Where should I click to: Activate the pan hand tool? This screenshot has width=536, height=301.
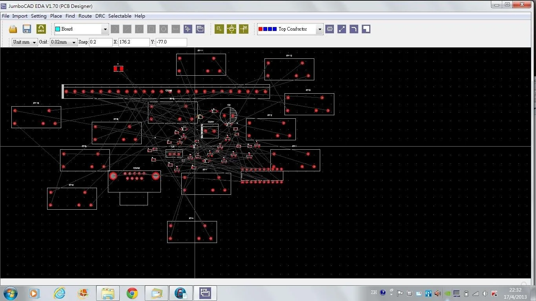click(231, 29)
